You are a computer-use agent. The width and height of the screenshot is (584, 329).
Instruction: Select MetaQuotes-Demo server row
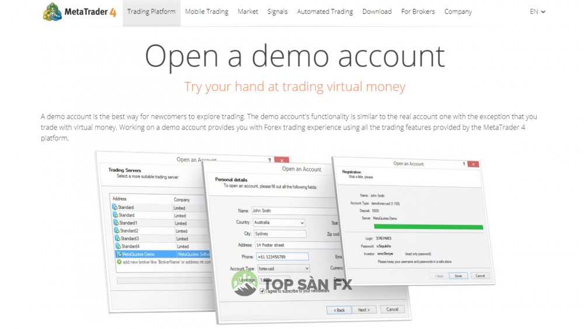163,254
